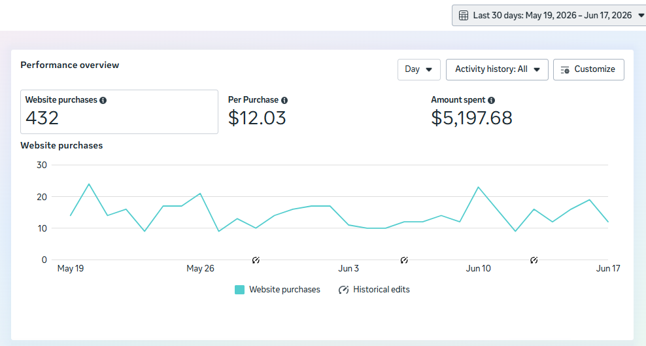Click the Customize settings icon
This screenshot has height=346, width=646.
[x=565, y=69]
